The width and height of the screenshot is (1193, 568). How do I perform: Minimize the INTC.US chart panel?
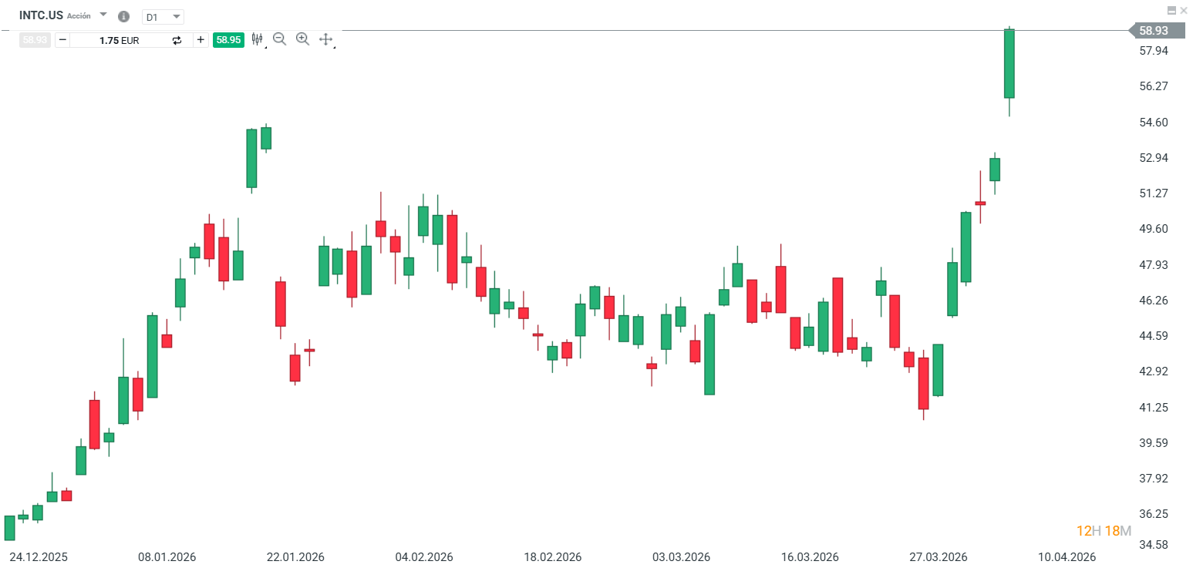click(x=1171, y=10)
